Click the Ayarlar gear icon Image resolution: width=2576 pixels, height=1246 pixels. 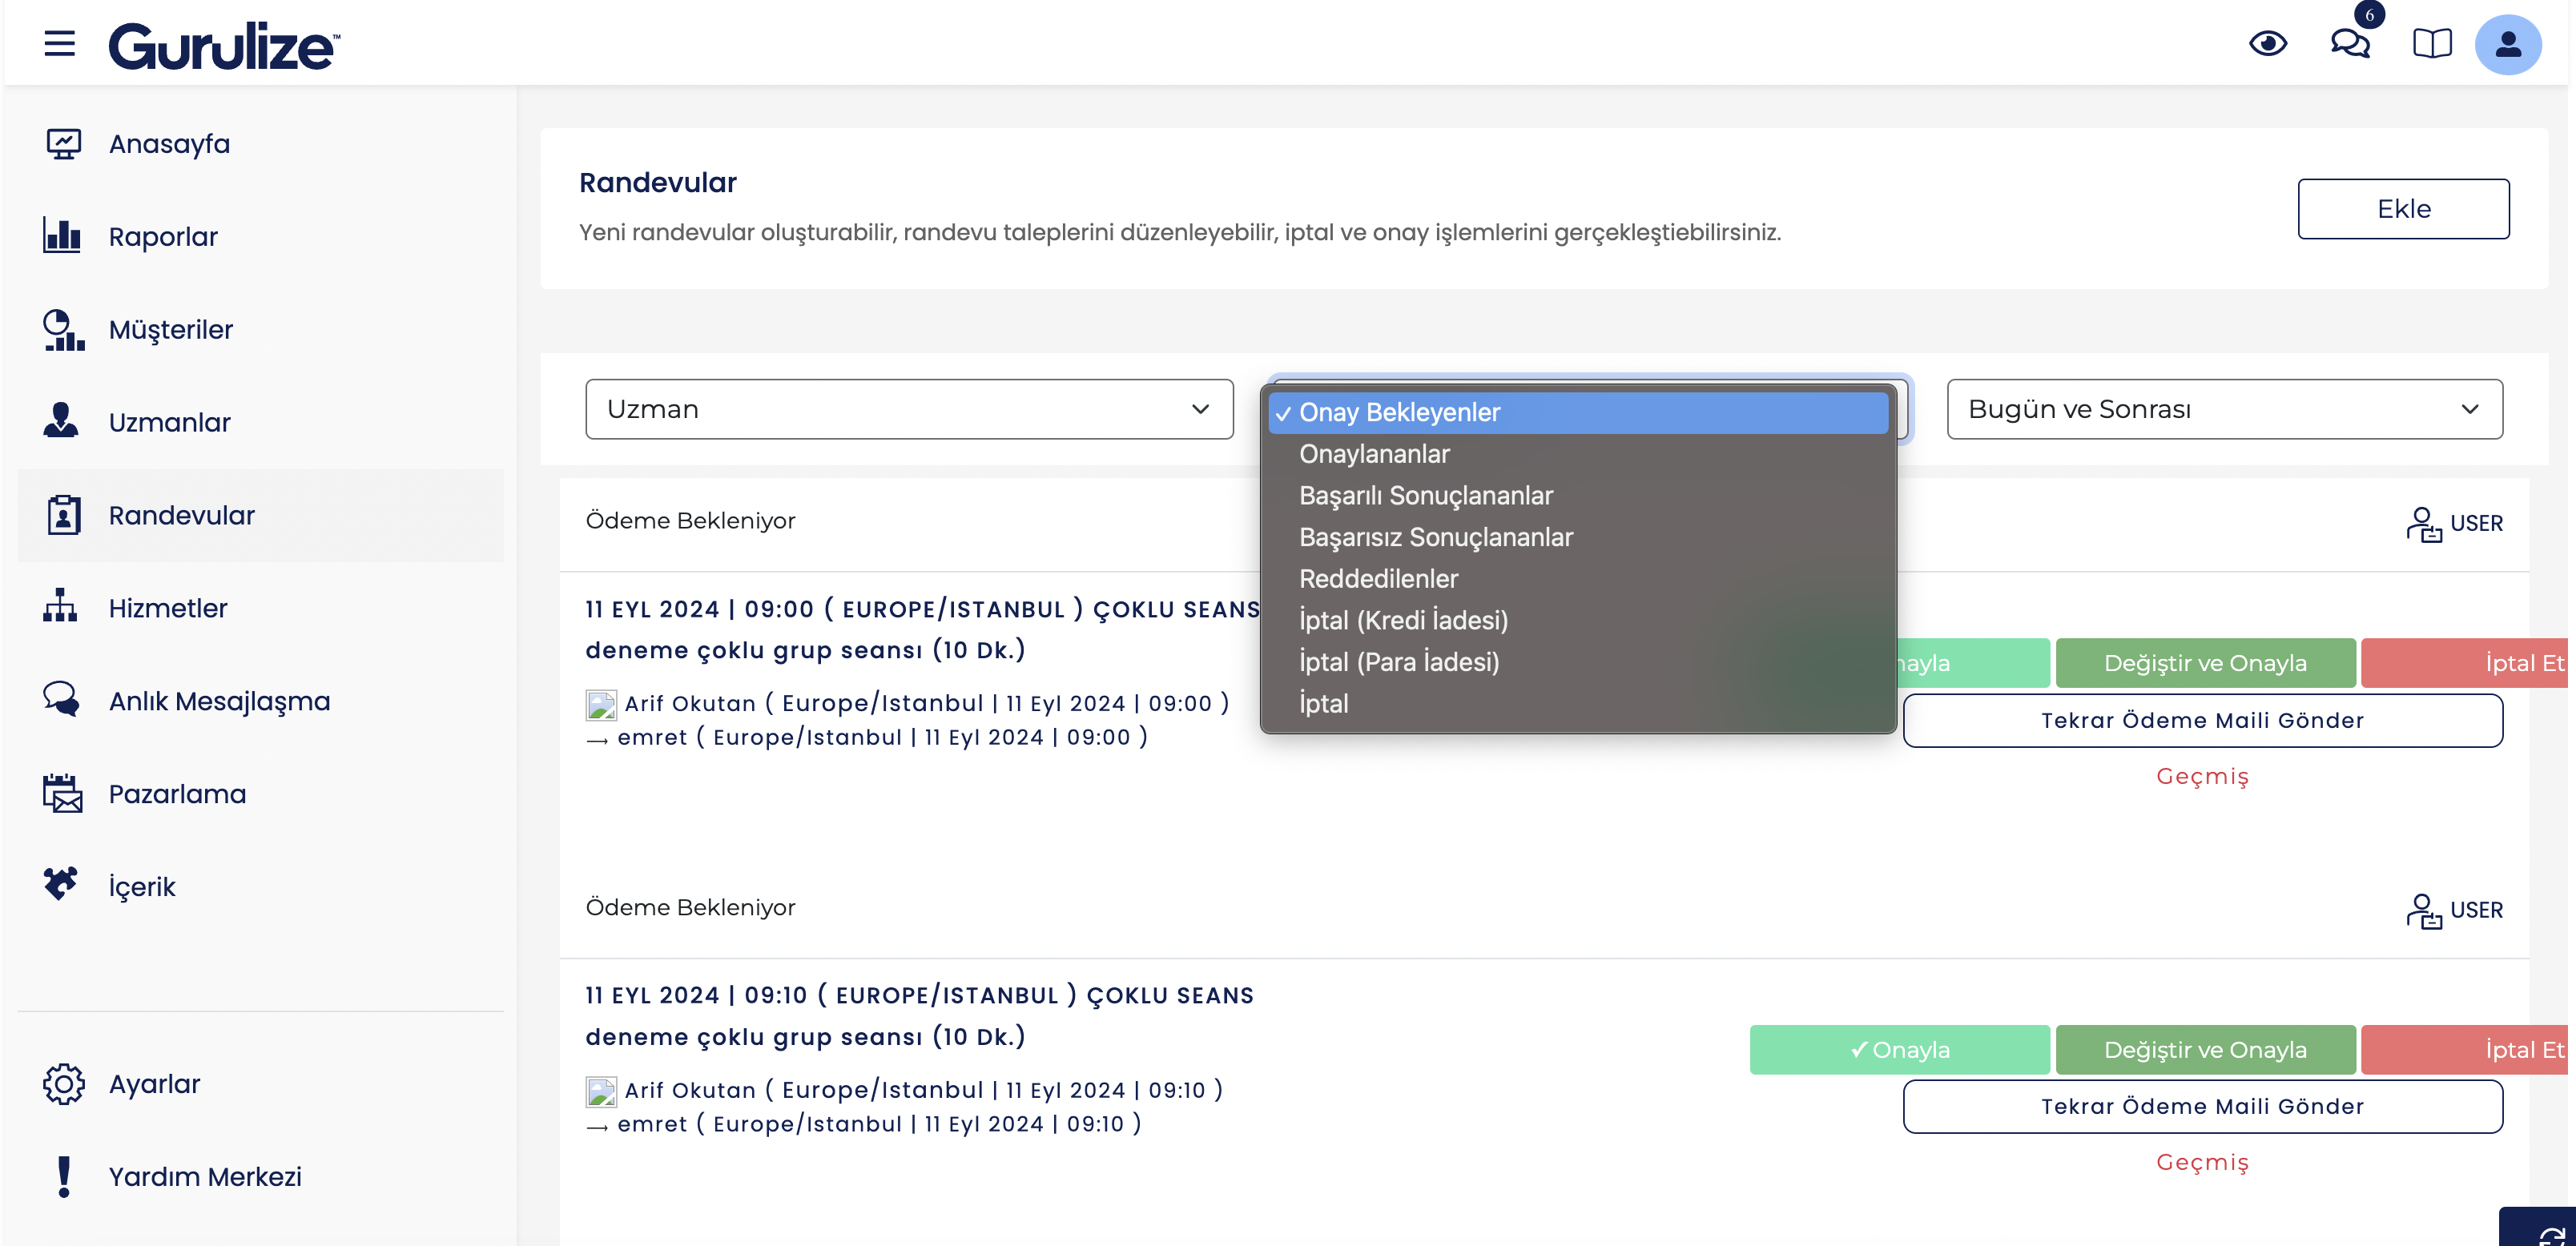63,1084
